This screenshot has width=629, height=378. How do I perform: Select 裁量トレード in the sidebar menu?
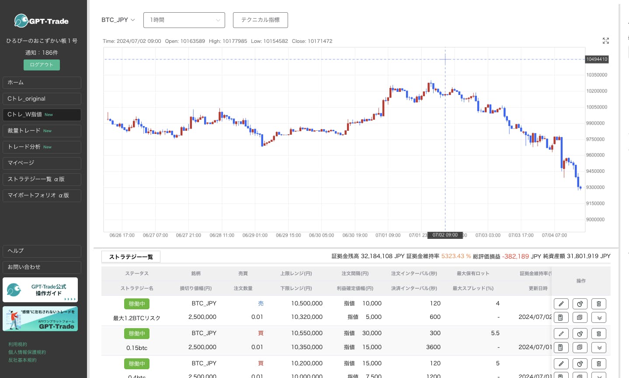click(42, 131)
